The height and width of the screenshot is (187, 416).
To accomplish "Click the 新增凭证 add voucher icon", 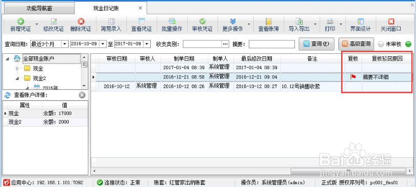I will pos(21,22).
